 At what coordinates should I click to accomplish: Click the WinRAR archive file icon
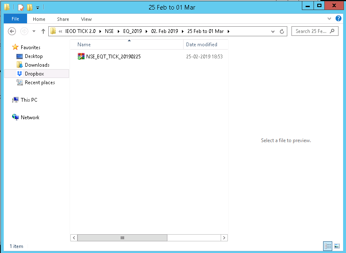81,56
